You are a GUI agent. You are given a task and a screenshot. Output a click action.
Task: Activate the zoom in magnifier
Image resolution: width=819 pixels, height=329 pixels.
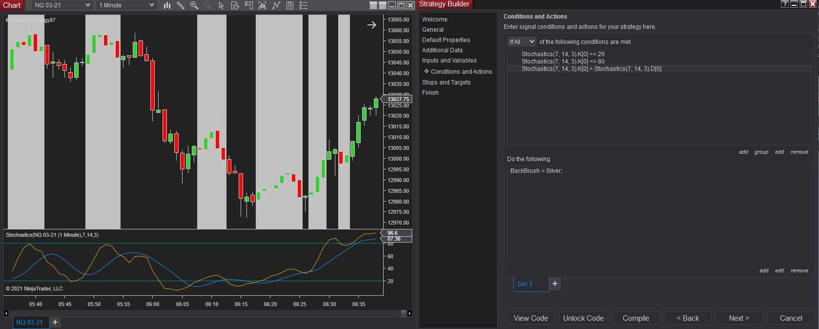point(194,5)
